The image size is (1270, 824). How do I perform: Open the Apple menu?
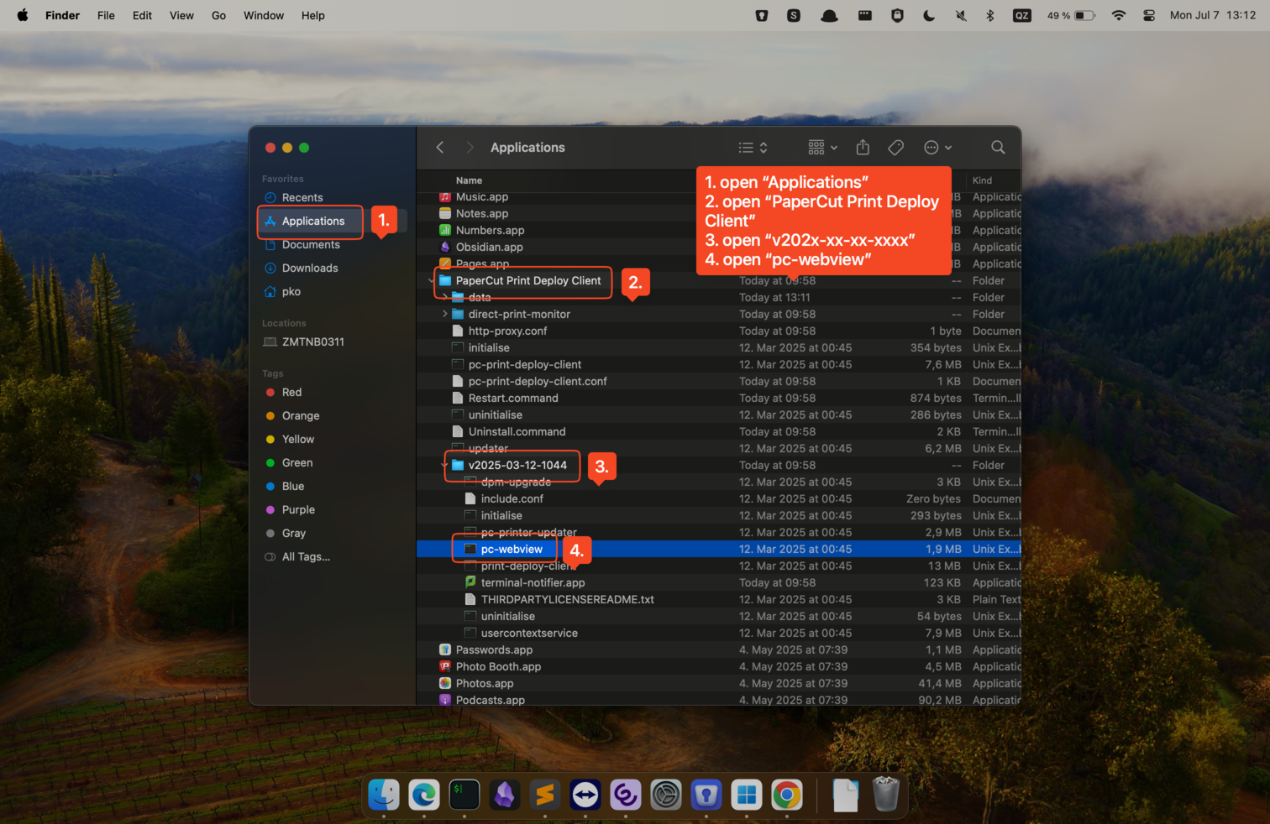(x=23, y=15)
